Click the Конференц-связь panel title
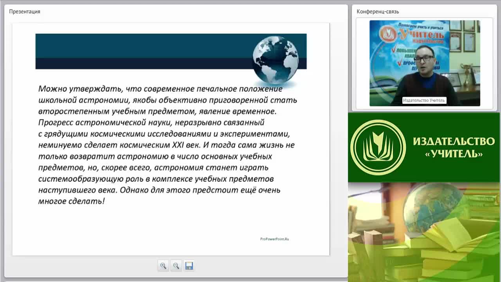The width and height of the screenshot is (501, 282). tap(378, 12)
